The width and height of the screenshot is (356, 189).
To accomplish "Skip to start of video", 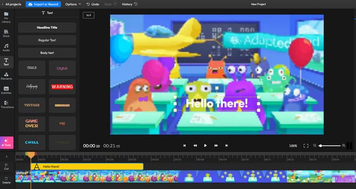I will (185, 146).
